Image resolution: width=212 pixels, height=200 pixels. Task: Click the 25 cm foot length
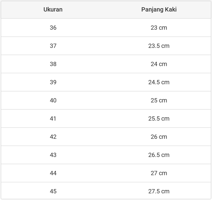tap(159, 100)
